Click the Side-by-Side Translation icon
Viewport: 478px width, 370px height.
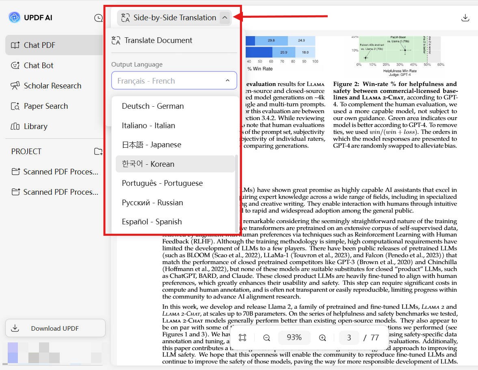125,18
